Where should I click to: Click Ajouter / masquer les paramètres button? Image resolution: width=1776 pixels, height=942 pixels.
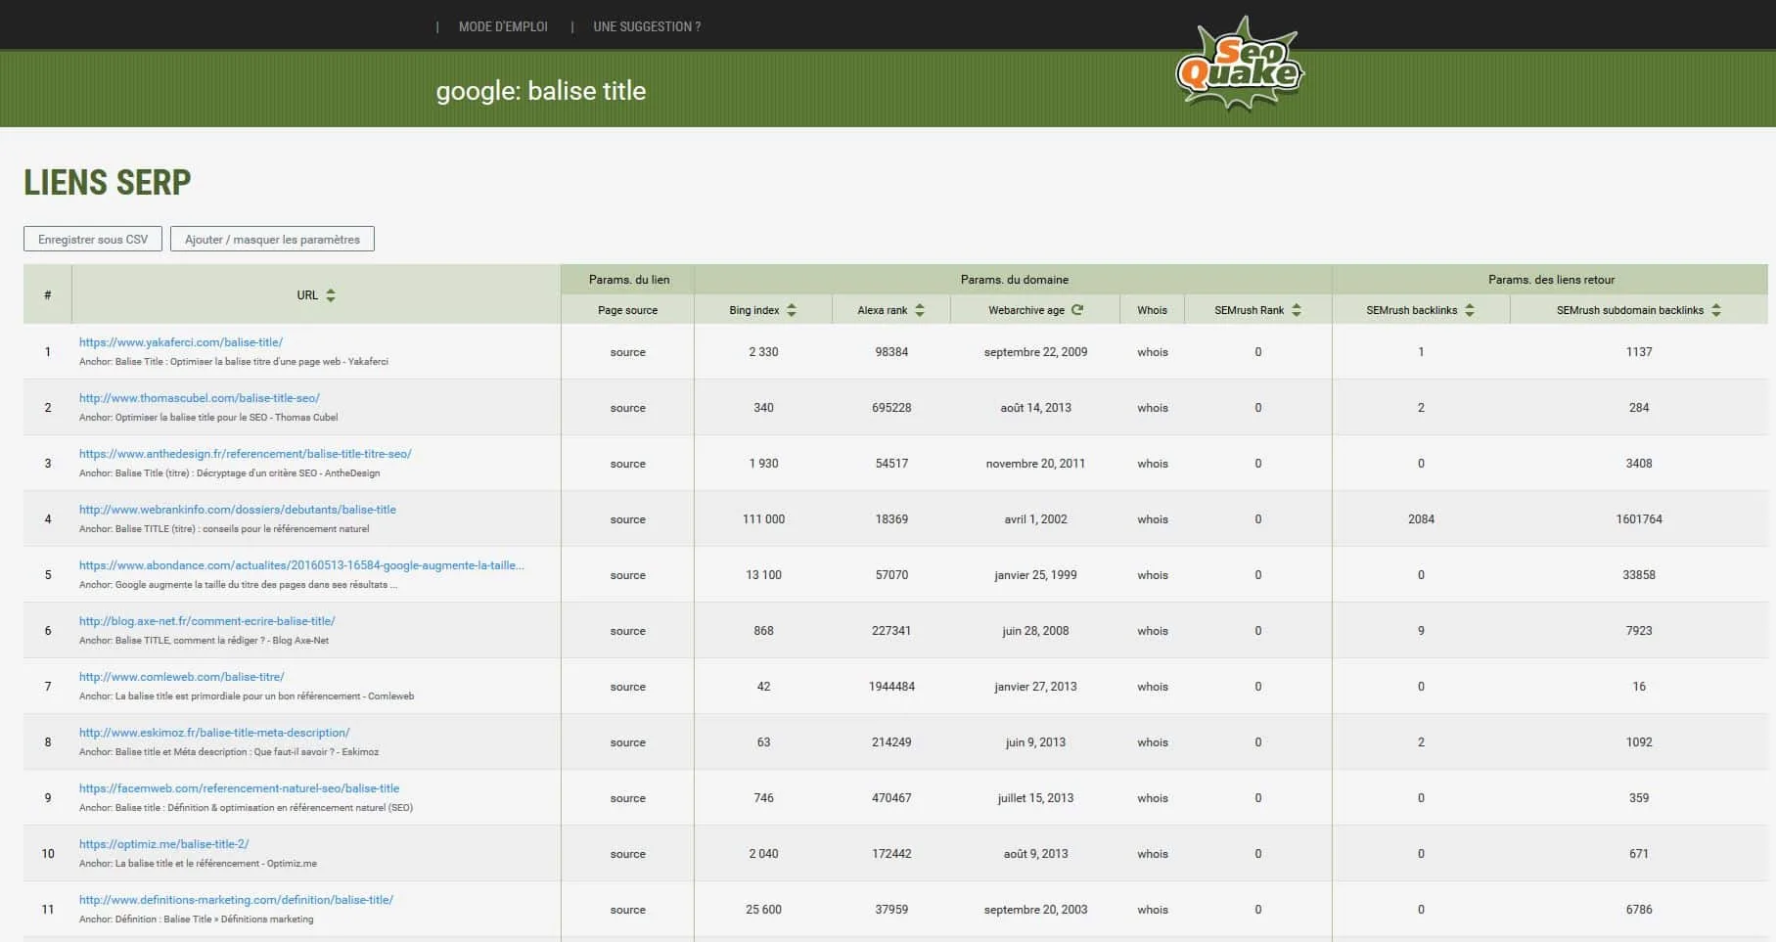pos(272,239)
